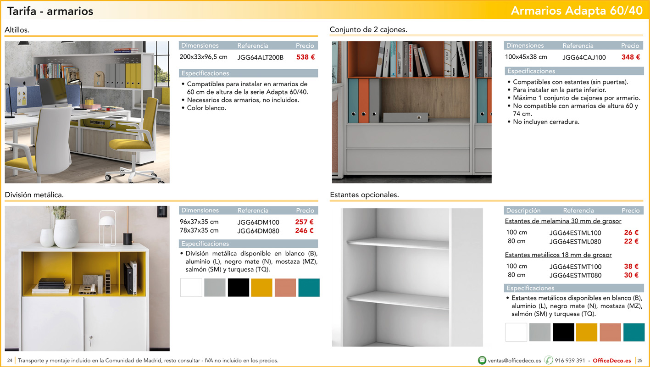Image resolution: width=650 pixels, height=367 pixels.
Task: Click reference JGG64ESTML080
Action: click(x=575, y=242)
